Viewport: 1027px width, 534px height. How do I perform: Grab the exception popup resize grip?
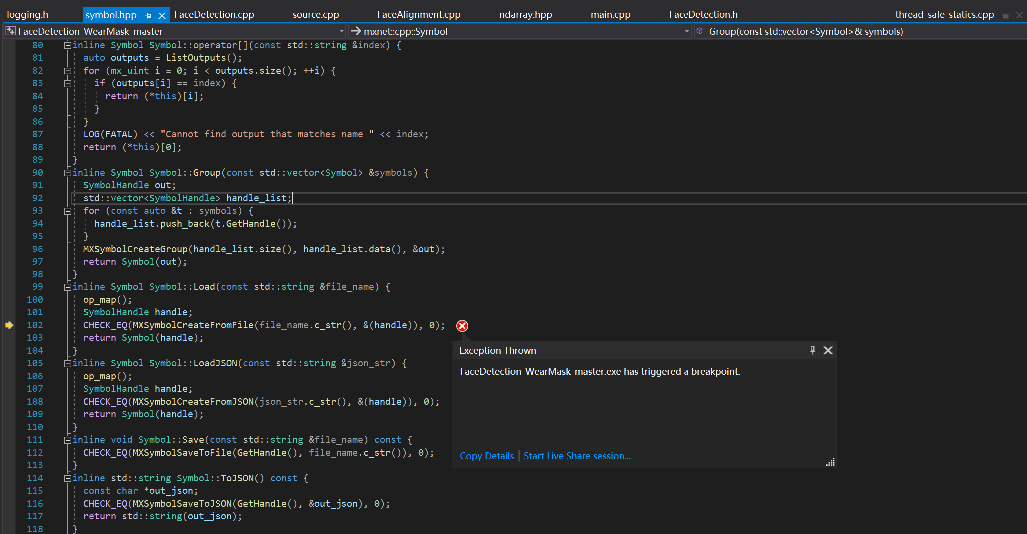pos(830,462)
